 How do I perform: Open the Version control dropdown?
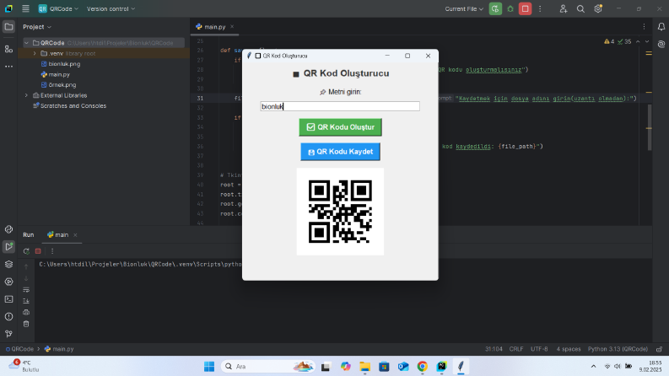tap(111, 8)
